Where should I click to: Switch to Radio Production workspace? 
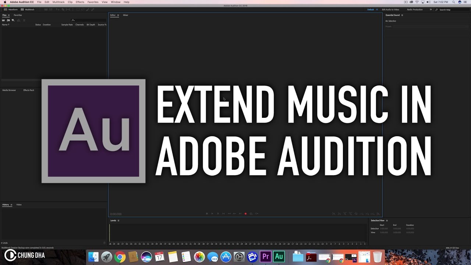point(415,10)
